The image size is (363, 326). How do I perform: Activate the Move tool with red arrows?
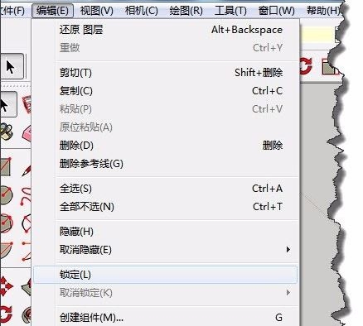pyautogui.click(x=6, y=285)
